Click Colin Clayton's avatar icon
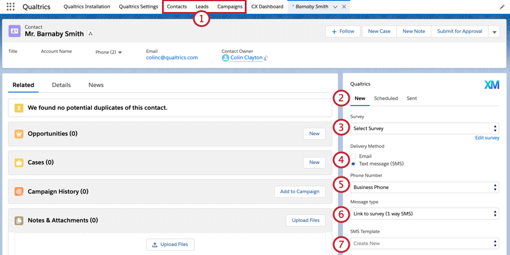Screen dimensions: 510x255 [x=225, y=58]
